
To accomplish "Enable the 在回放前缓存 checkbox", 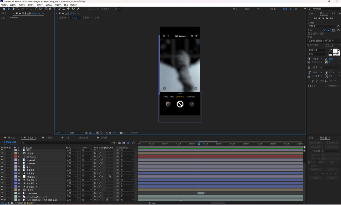I will pyautogui.click(x=309, y=34).
